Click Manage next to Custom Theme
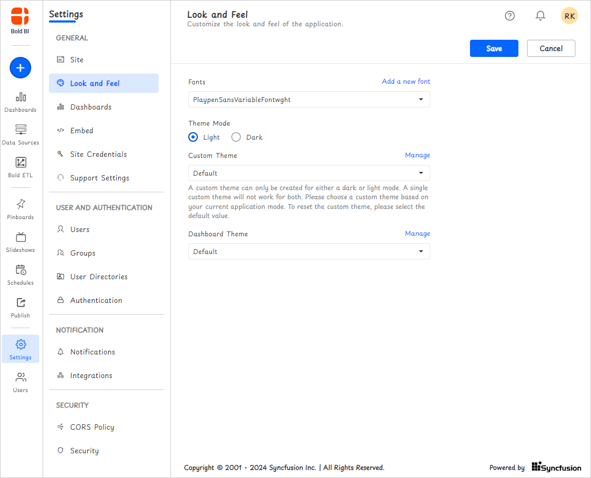 (x=417, y=155)
